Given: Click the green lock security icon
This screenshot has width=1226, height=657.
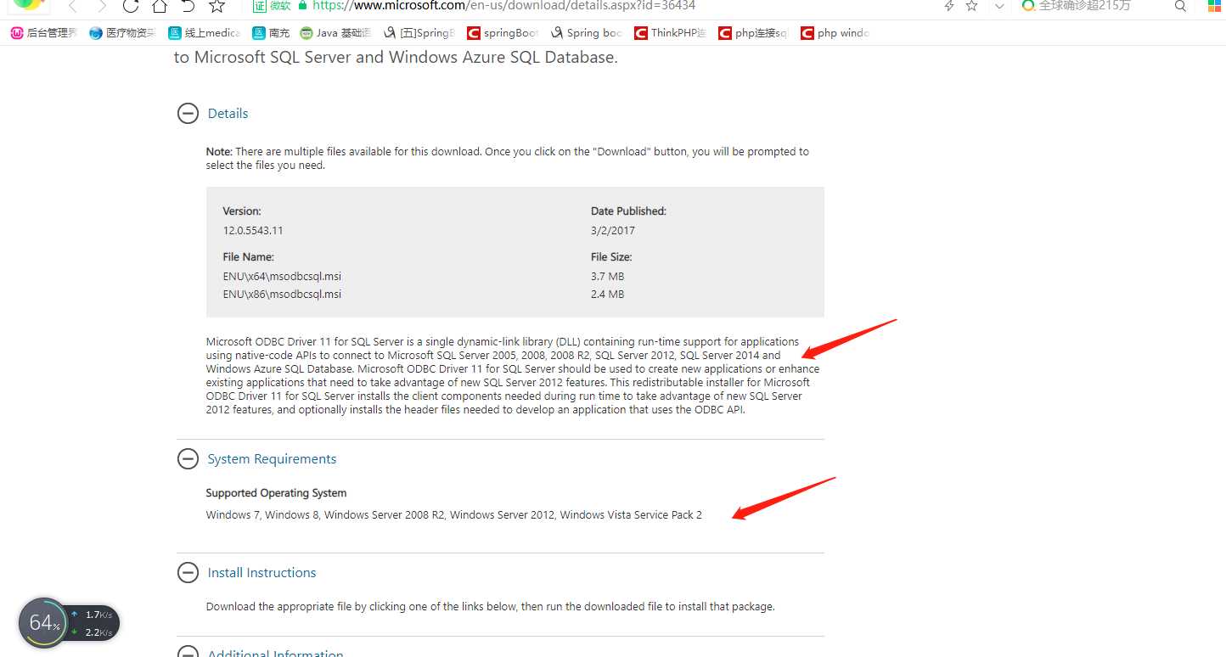Looking at the screenshot, I should tap(302, 5).
